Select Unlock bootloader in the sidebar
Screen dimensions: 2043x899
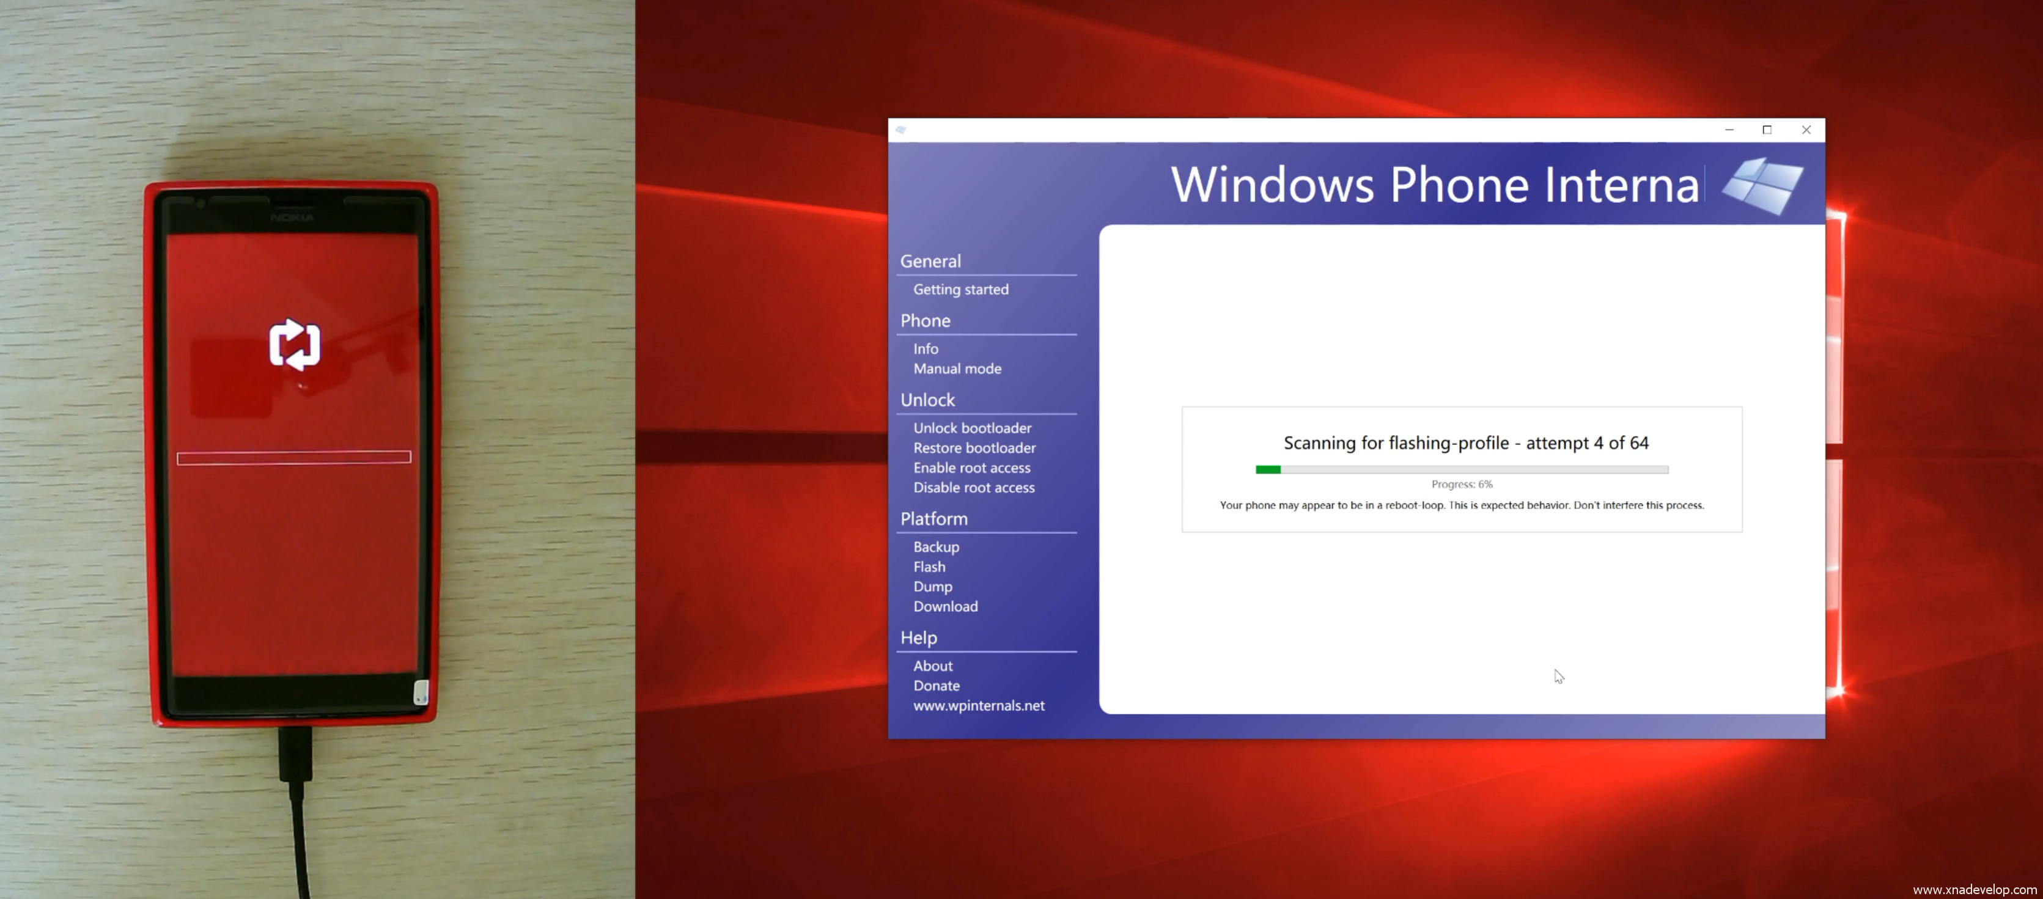pyautogui.click(x=971, y=428)
